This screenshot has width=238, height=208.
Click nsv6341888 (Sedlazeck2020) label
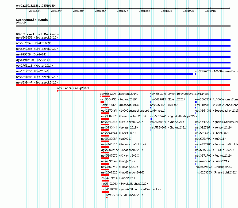coord(37,77)
